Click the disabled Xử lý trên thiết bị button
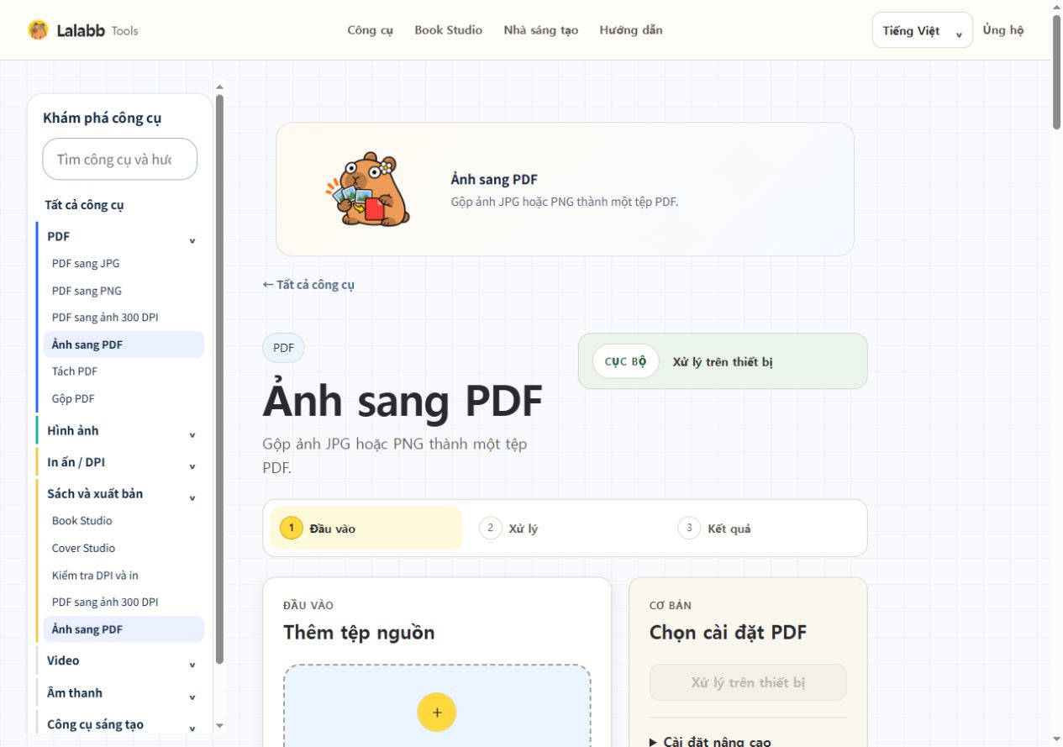 (748, 682)
